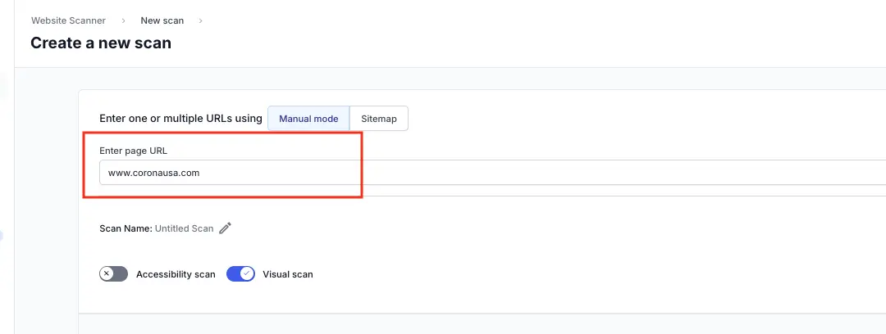Click the Enter one or multiple URLs text
886x334 pixels.
tap(180, 119)
